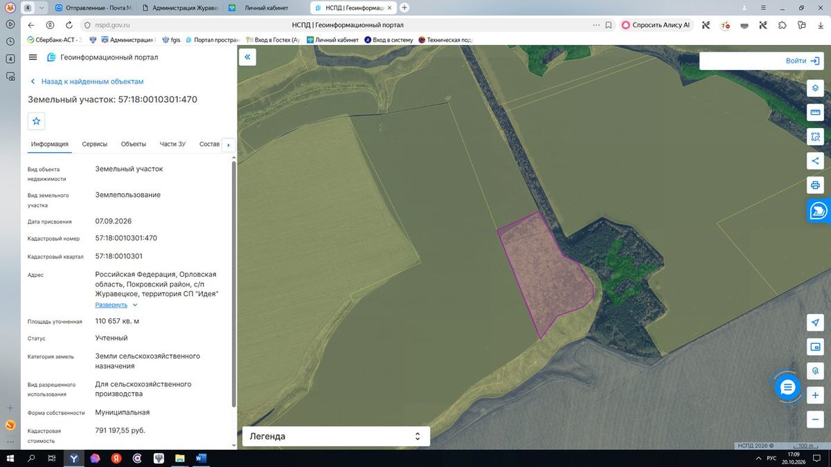Open browser extensions puzzle icon
The image size is (831, 467).
point(782,25)
